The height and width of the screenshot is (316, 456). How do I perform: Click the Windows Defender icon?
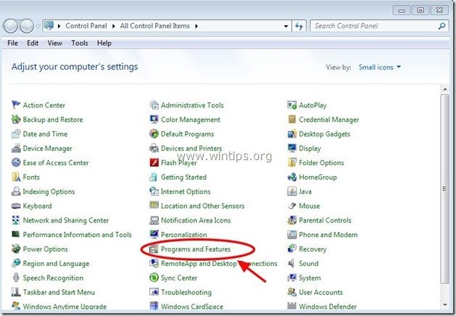click(x=292, y=307)
